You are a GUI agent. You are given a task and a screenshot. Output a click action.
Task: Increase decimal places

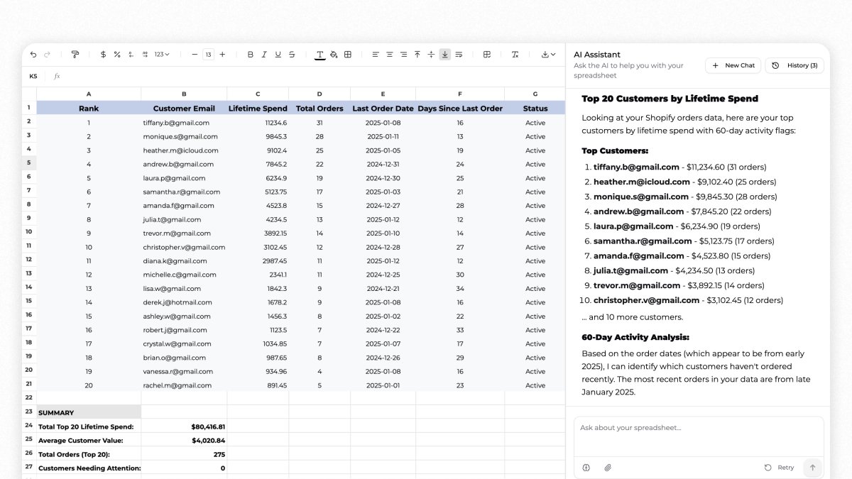coord(145,55)
